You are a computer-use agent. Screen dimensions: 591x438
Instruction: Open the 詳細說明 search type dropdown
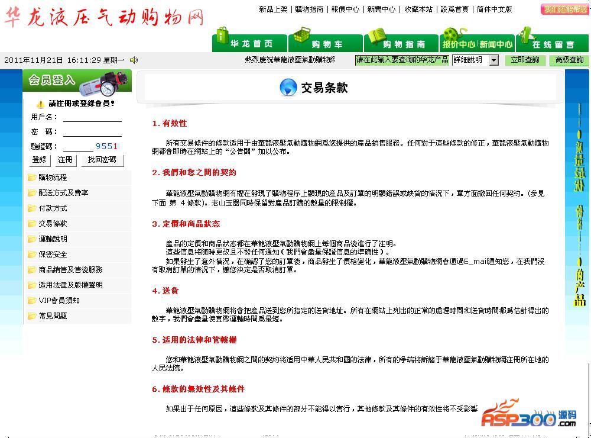point(475,60)
